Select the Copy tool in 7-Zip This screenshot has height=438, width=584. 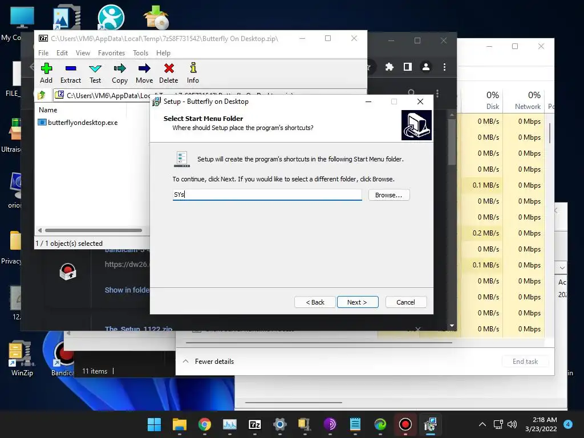(120, 73)
